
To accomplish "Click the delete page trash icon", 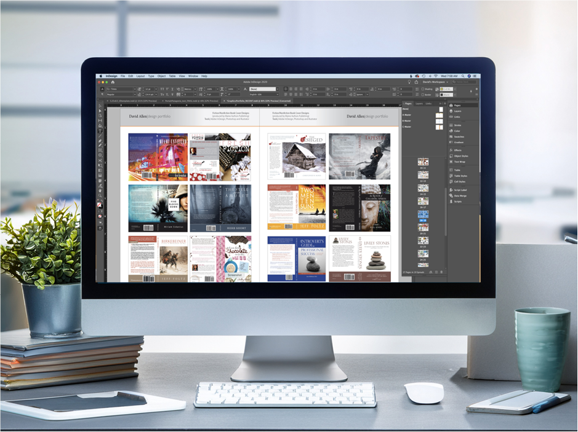I will [x=441, y=272].
